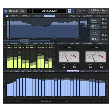Toggle the circular icon in the spectrum analyzer header
Screen dimensions: 112x112
(7, 71)
